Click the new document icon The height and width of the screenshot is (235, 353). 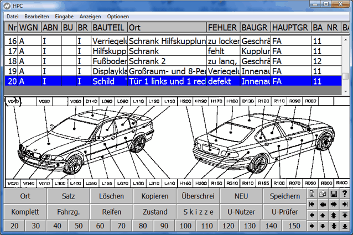(312, 194)
